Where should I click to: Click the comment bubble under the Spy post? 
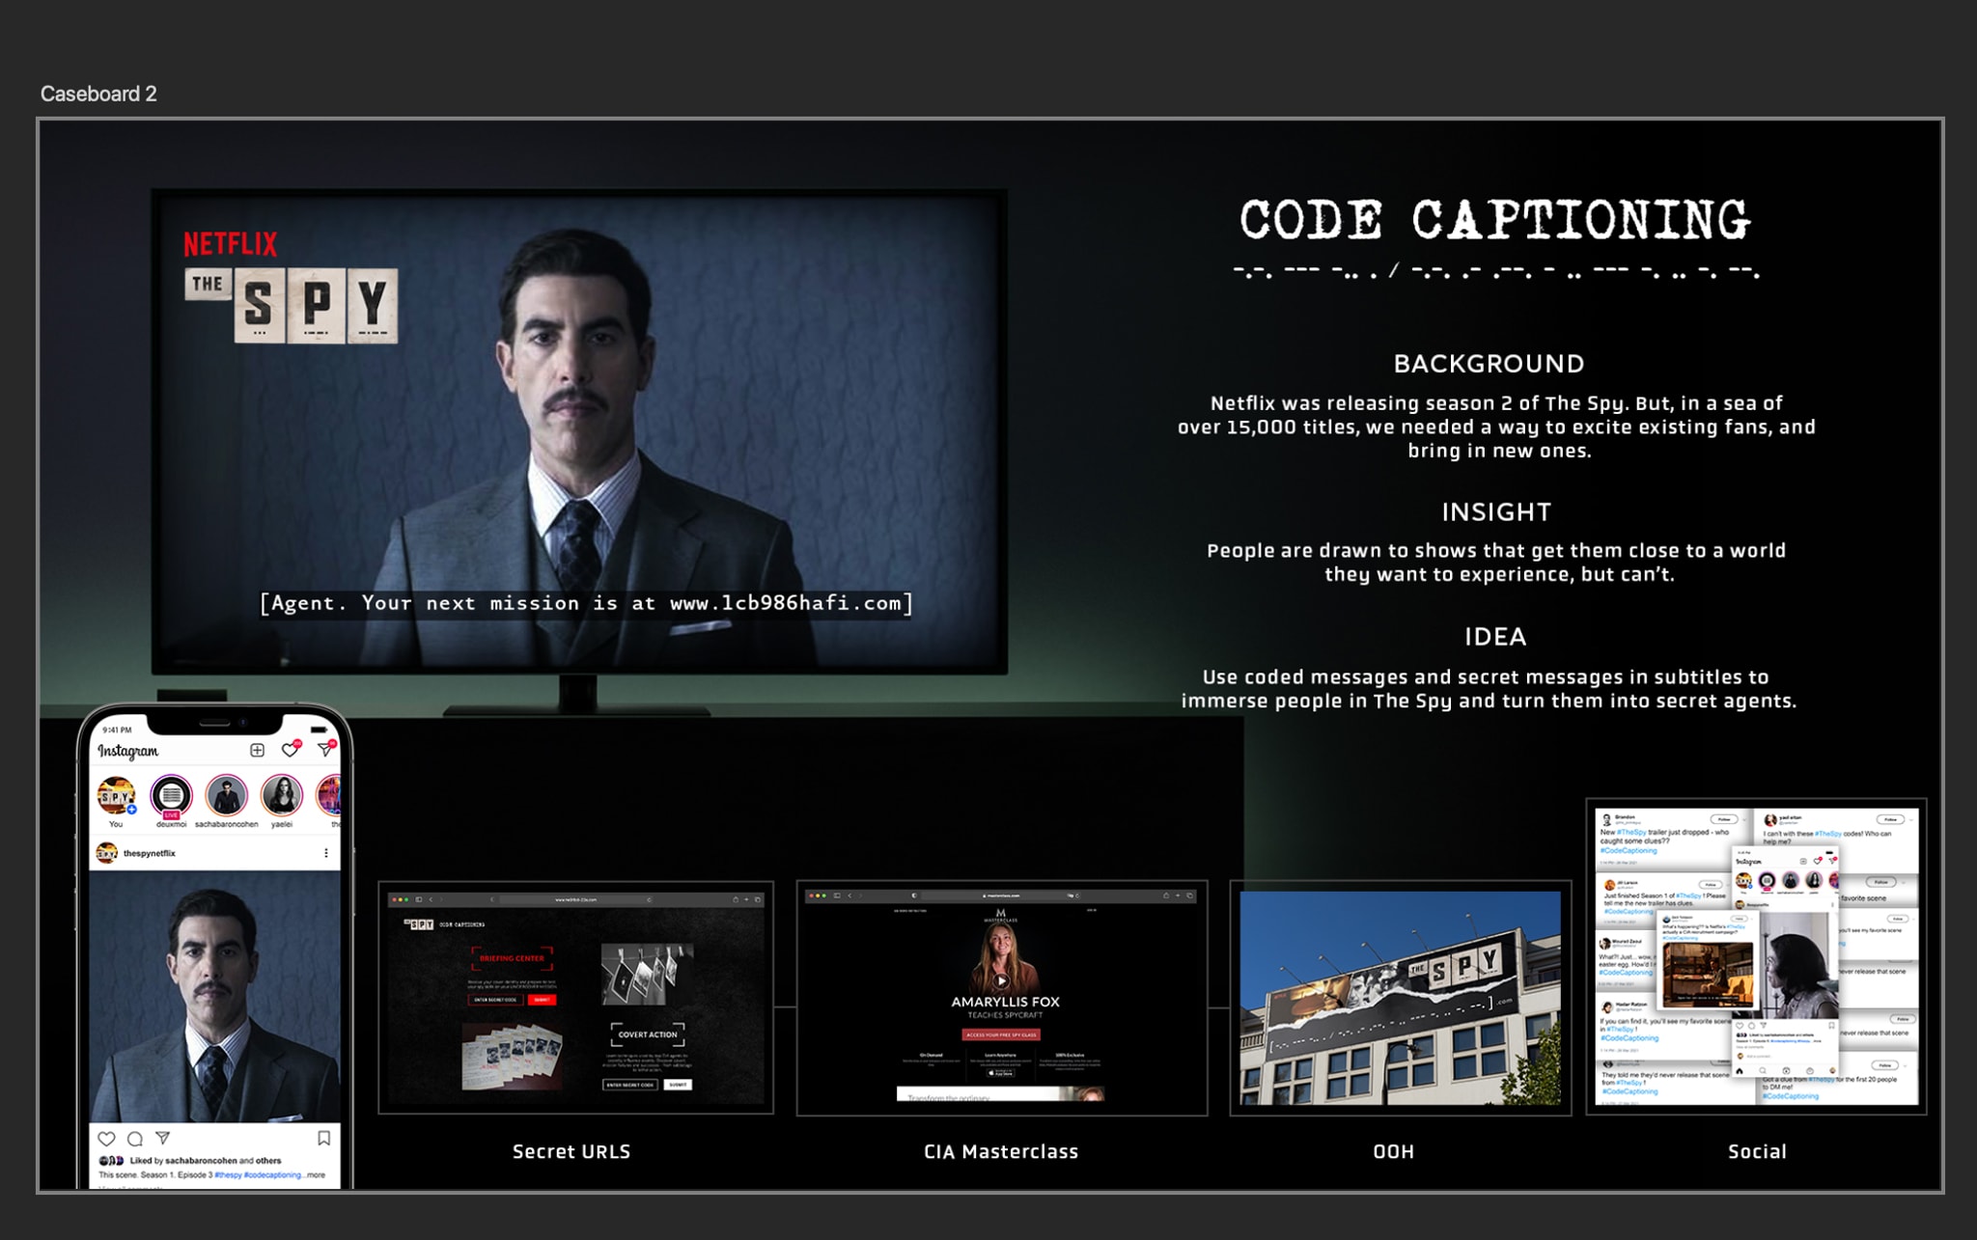(x=135, y=1139)
